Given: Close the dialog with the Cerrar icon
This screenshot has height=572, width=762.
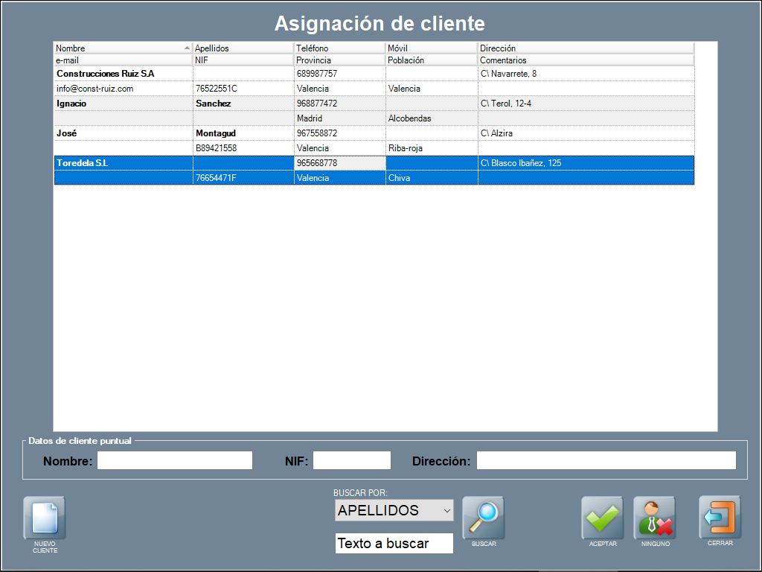Looking at the screenshot, I should pyautogui.click(x=720, y=517).
